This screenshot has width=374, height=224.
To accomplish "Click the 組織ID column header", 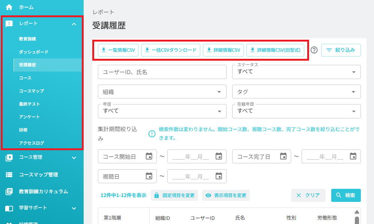I will coord(162,218).
